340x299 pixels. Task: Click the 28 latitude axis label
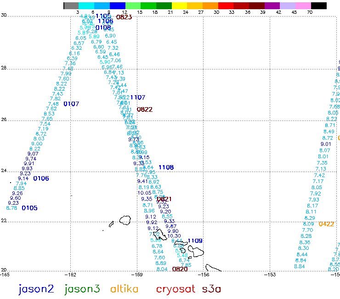[x=4, y=68]
